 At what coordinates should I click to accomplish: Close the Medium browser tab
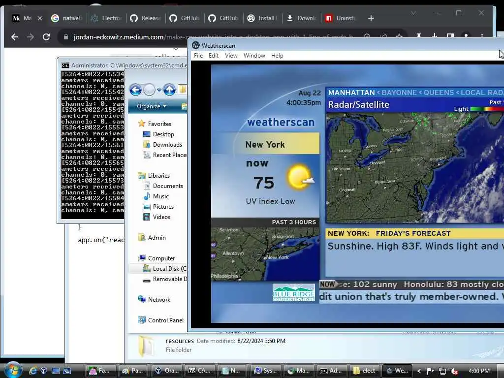(40, 18)
